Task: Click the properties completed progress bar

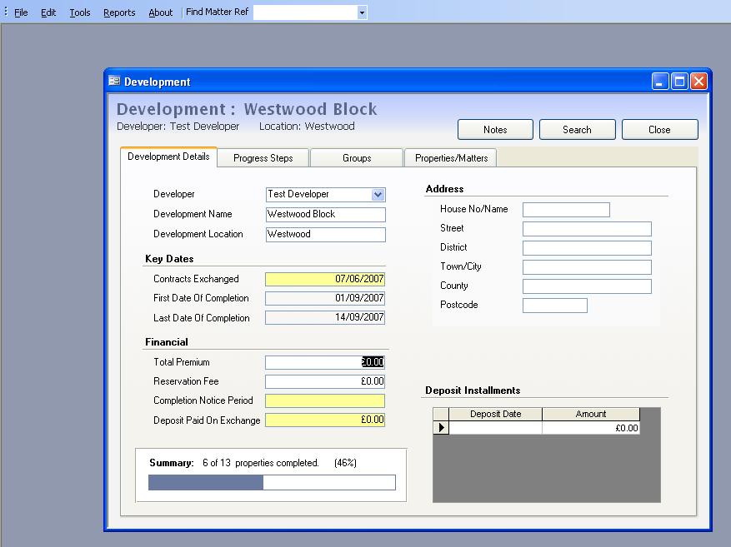Action: point(272,482)
